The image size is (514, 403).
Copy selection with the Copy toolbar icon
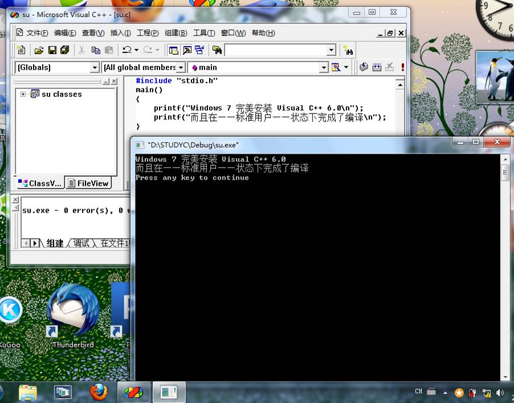tap(96, 50)
